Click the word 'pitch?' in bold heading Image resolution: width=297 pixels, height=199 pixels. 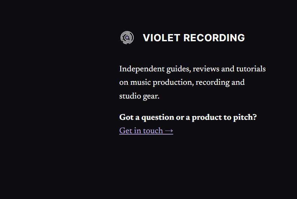tap(245, 117)
